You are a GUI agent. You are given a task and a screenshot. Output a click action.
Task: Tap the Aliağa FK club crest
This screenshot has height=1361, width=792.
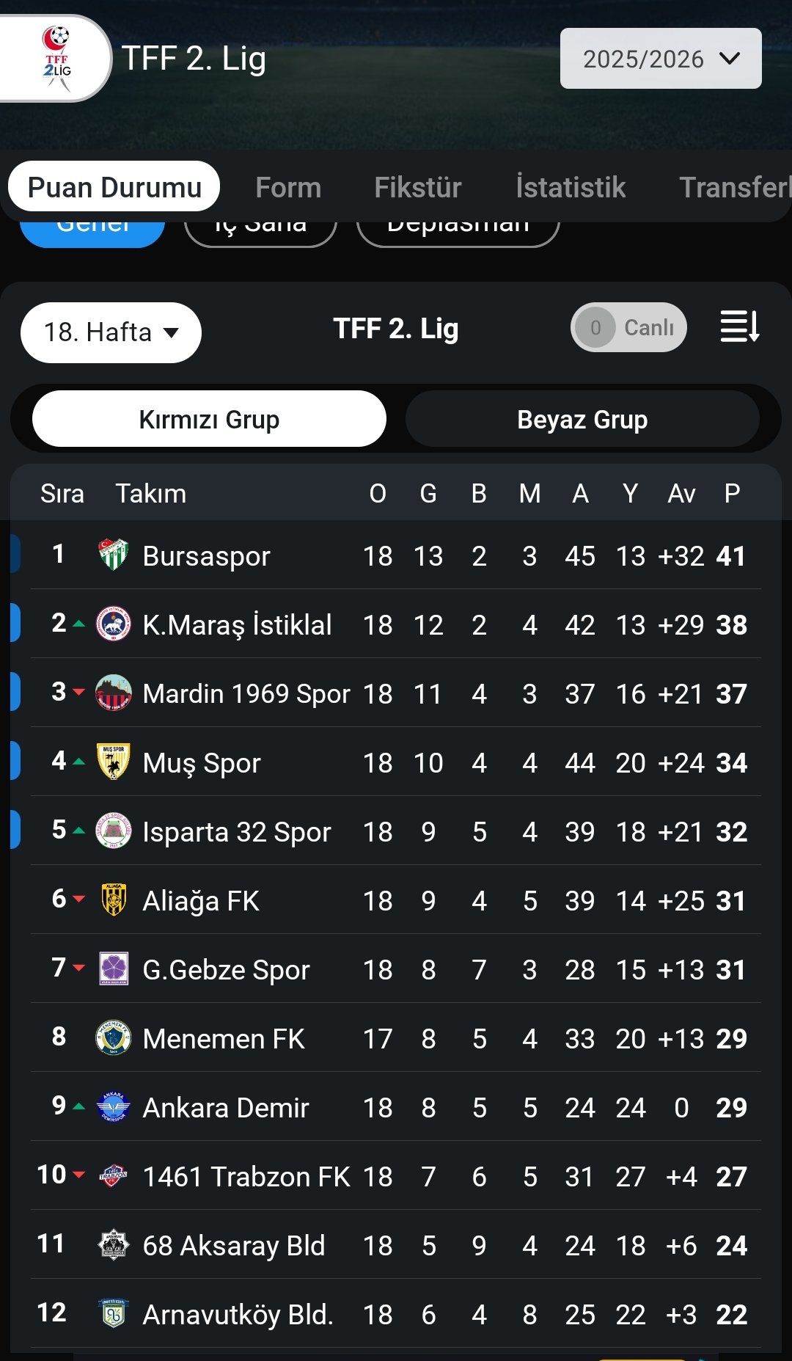(x=114, y=900)
